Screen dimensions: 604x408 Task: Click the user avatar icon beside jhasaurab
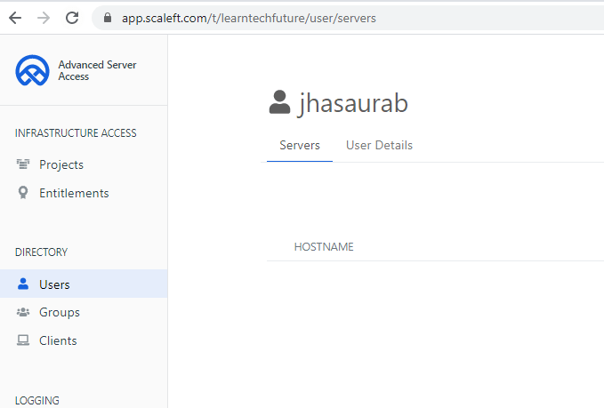coord(279,103)
